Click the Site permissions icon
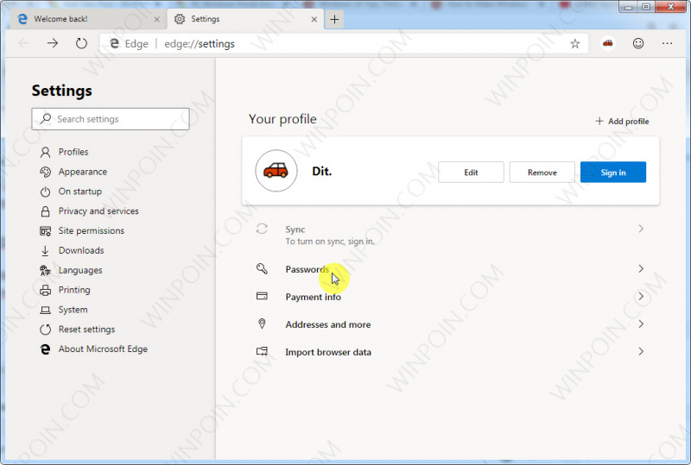Image resolution: width=691 pixels, height=465 pixels. (45, 231)
